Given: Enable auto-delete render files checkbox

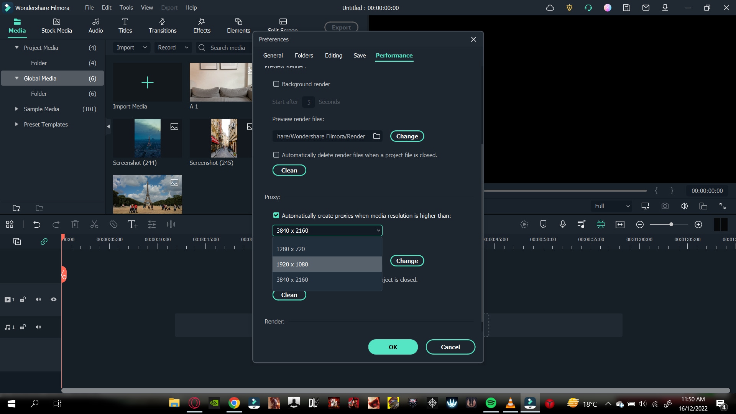Looking at the screenshot, I should [x=276, y=155].
